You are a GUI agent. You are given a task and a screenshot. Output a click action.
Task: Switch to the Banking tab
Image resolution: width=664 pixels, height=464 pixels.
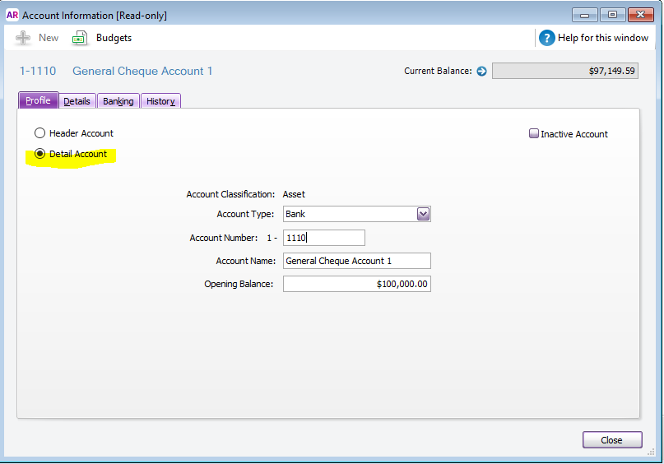[x=118, y=101]
